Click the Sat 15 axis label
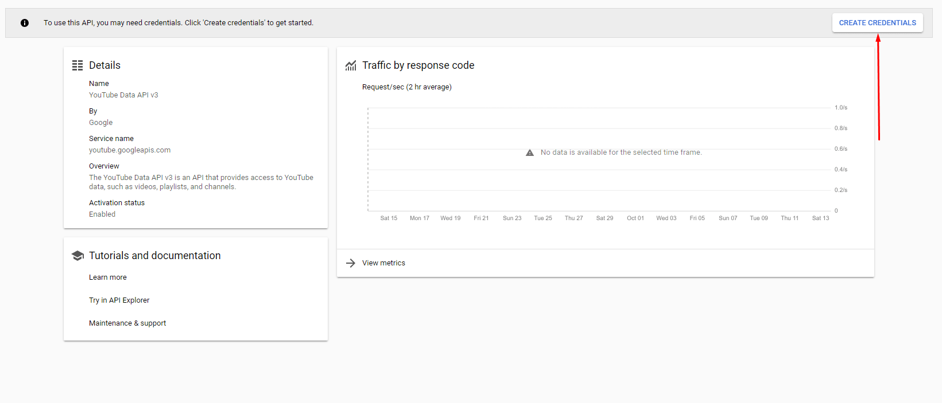Viewport: 942px width, 403px height. [389, 218]
